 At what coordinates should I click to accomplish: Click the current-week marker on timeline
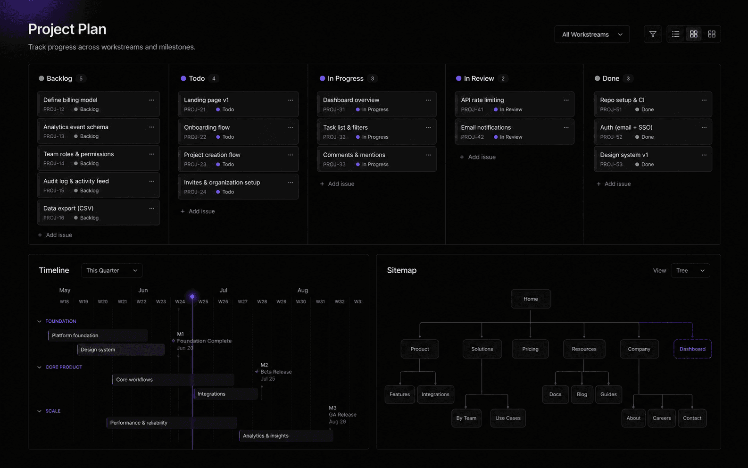pos(192,296)
